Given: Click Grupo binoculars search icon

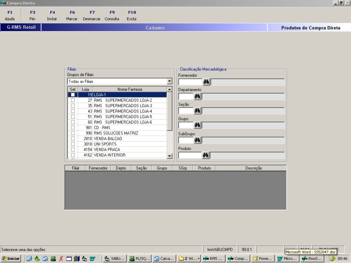Looking at the screenshot, I should click(197, 125).
